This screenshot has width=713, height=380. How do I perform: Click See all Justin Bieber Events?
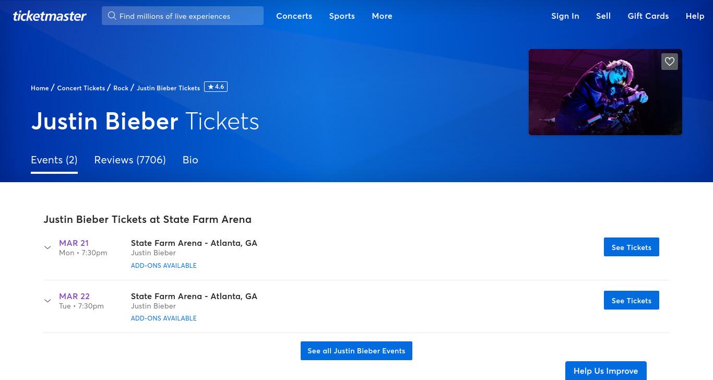pyautogui.click(x=356, y=351)
